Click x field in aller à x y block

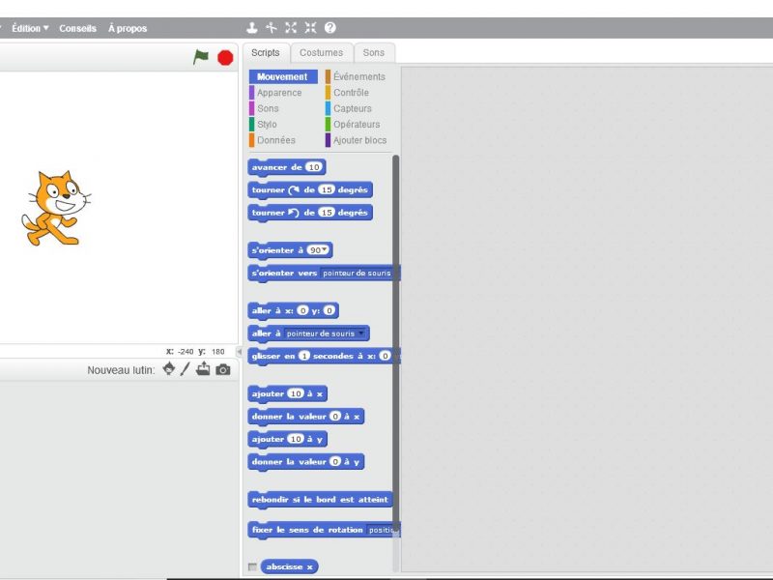pyautogui.click(x=302, y=310)
